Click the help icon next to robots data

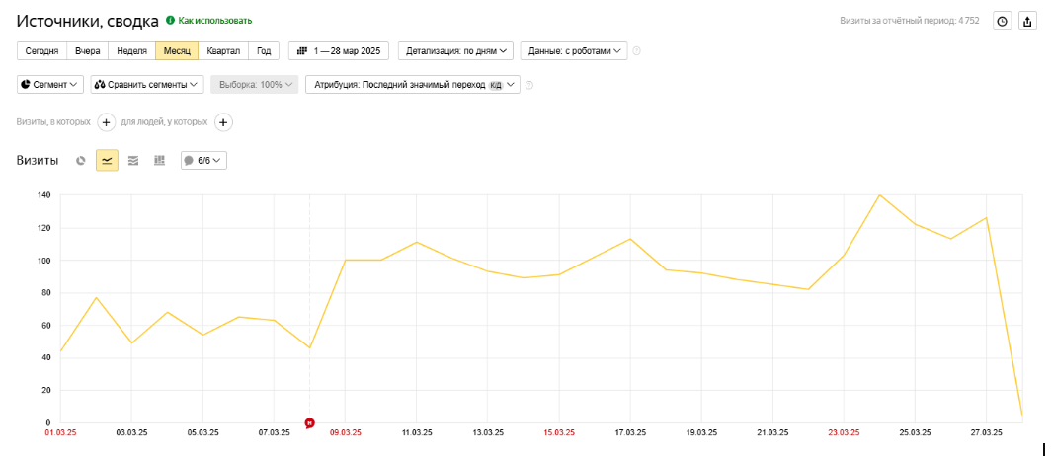[x=637, y=51]
